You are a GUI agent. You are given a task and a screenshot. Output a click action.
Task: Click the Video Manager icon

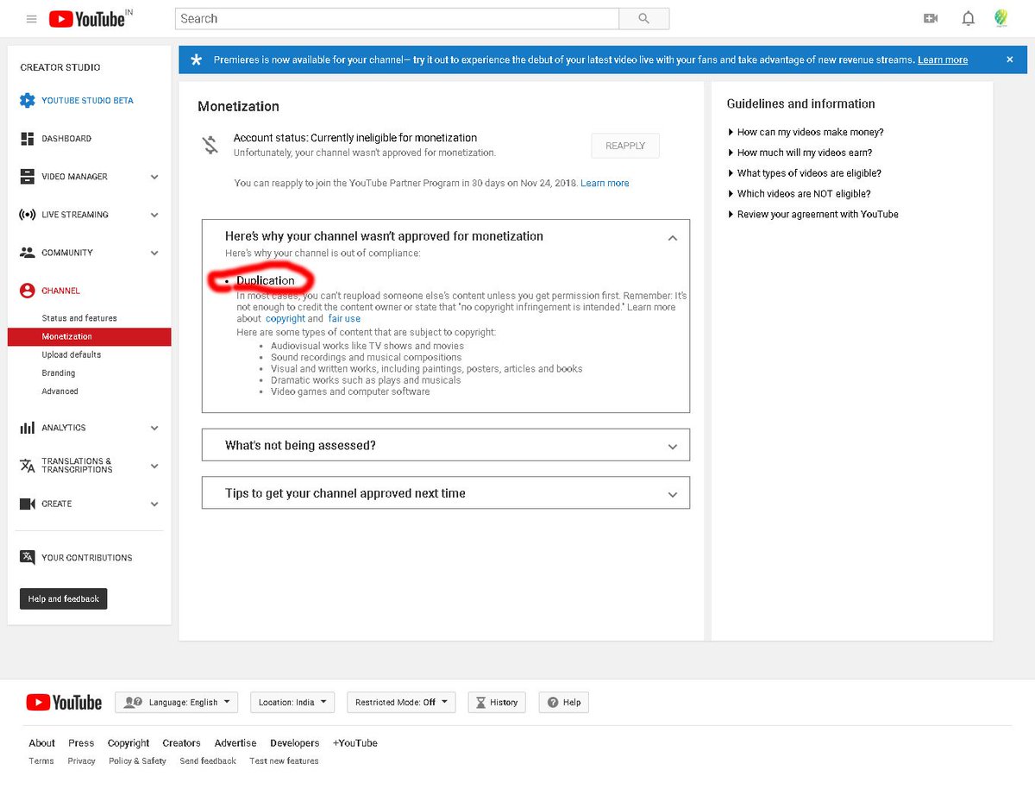tap(28, 176)
